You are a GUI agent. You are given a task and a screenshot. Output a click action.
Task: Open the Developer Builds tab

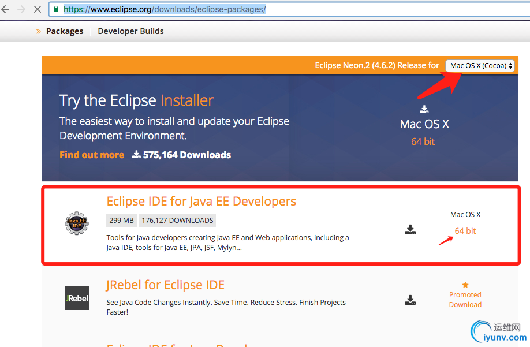pyautogui.click(x=131, y=31)
